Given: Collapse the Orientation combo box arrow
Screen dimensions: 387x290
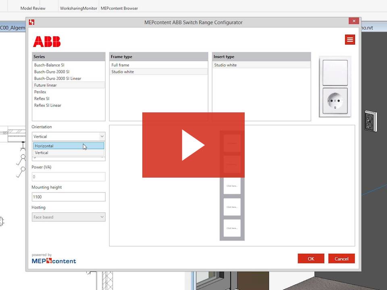Looking at the screenshot, I should click(102, 137).
